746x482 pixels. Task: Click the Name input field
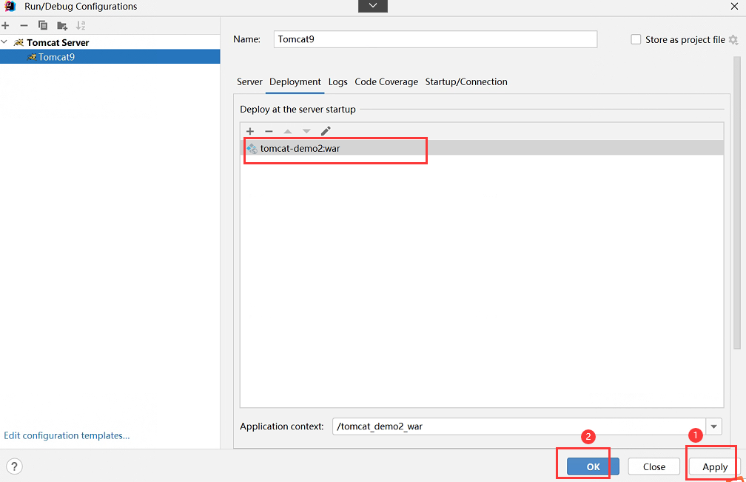[x=435, y=39]
